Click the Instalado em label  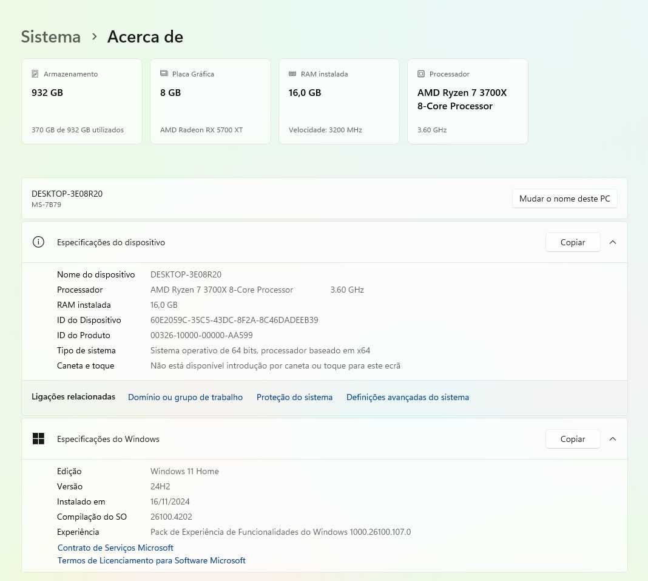pyautogui.click(x=81, y=501)
